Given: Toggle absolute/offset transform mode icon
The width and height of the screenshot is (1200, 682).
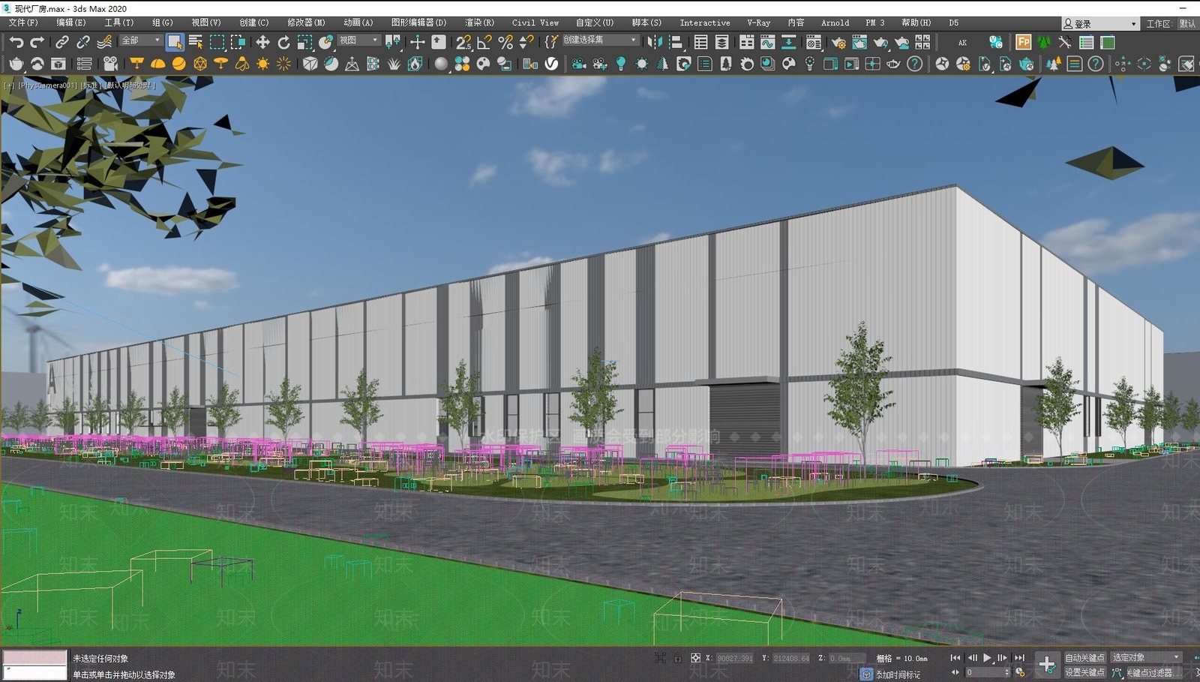Looking at the screenshot, I should (x=695, y=658).
